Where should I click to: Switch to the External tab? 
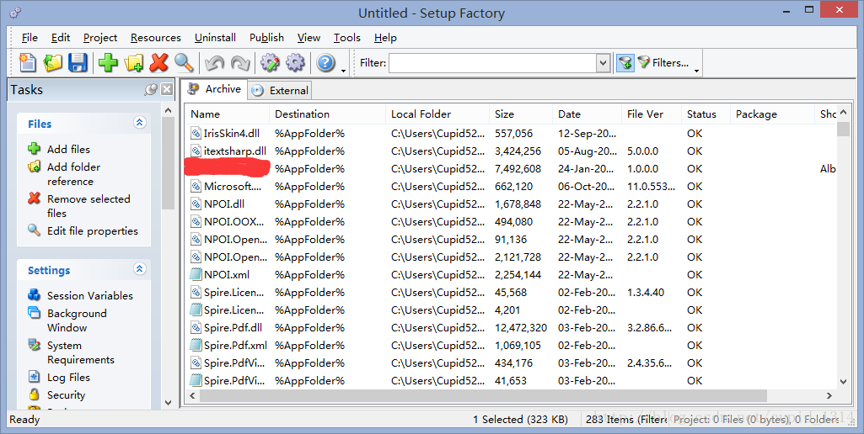point(280,91)
